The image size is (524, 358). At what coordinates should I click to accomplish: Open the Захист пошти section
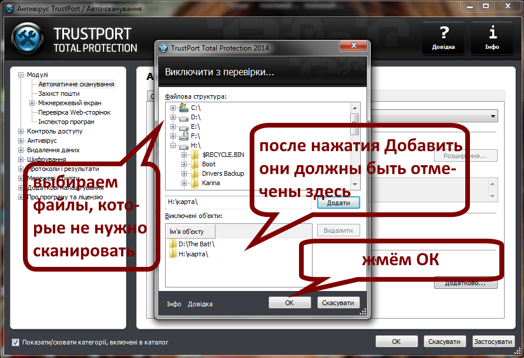58,93
